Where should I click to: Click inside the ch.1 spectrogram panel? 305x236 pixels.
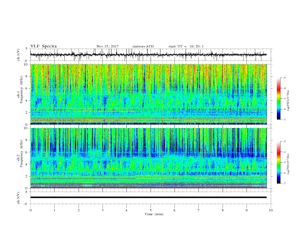(148, 94)
